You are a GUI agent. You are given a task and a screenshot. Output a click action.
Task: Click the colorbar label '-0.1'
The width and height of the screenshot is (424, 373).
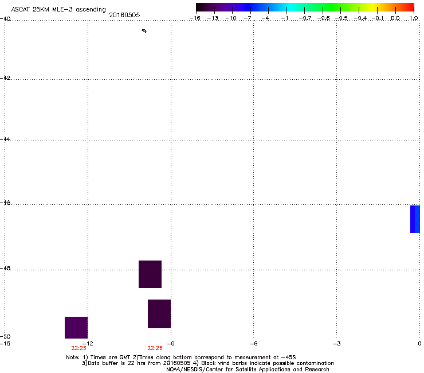[x=378, y=18]
